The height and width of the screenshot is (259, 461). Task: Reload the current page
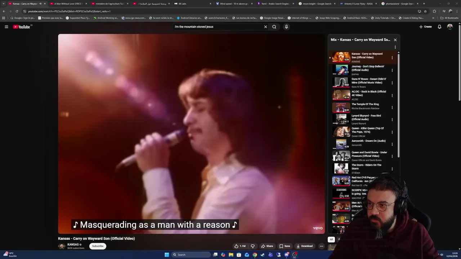point(17,11)
